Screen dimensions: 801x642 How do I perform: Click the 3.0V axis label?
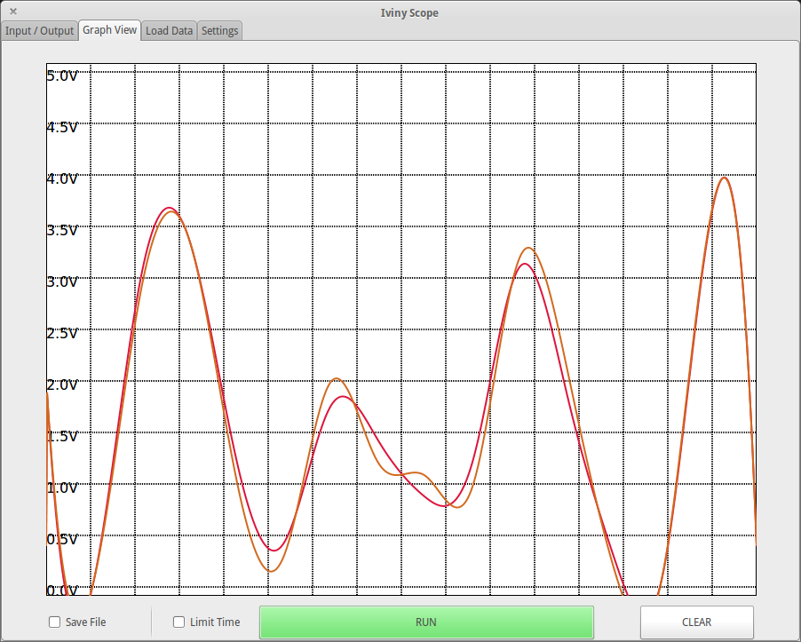(62, 281)
